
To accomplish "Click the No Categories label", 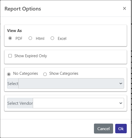I will 25,73.
